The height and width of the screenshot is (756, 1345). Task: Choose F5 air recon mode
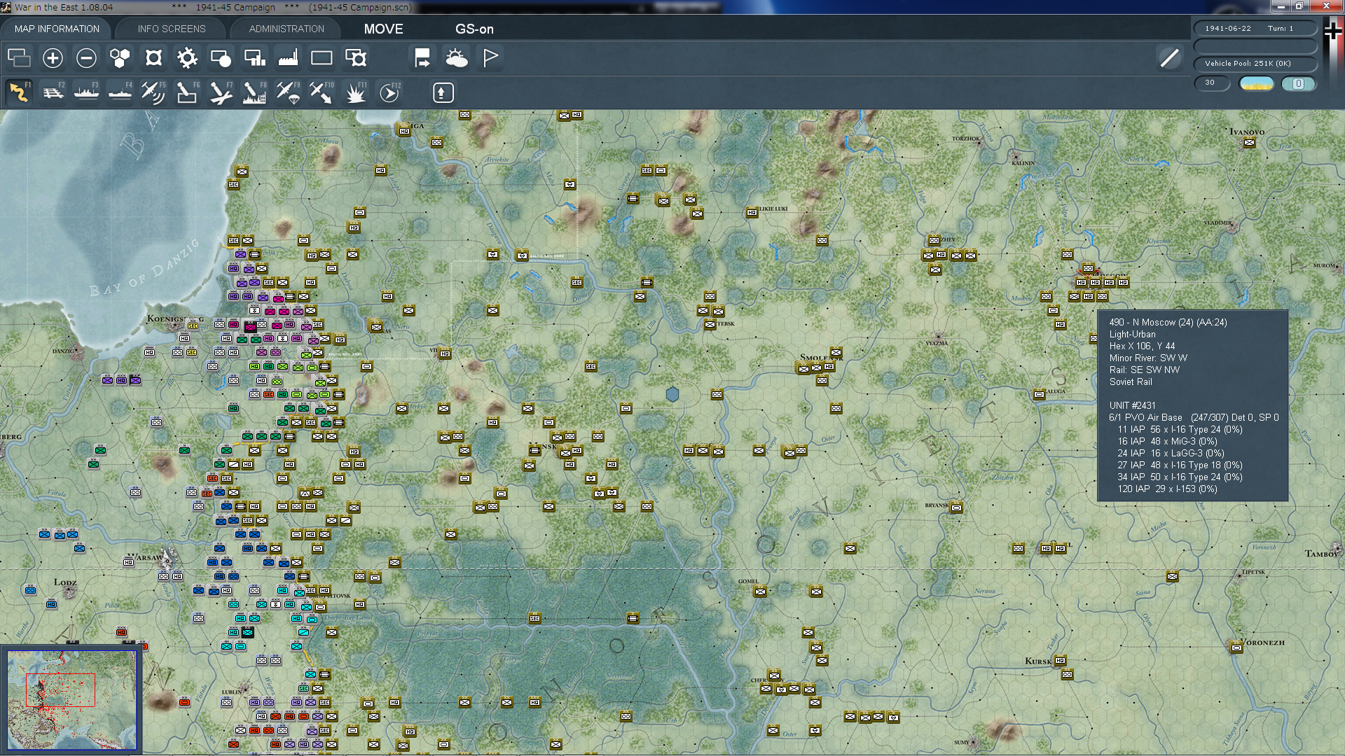coord(153,92)
